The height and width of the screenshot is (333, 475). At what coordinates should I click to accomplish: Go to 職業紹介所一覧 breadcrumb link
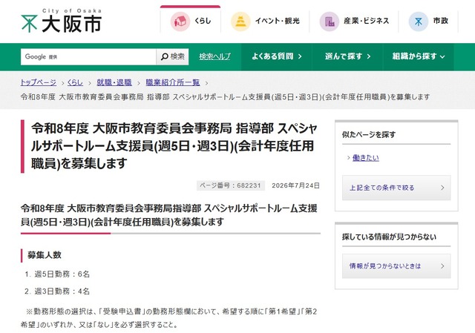[x=173, y=82]
